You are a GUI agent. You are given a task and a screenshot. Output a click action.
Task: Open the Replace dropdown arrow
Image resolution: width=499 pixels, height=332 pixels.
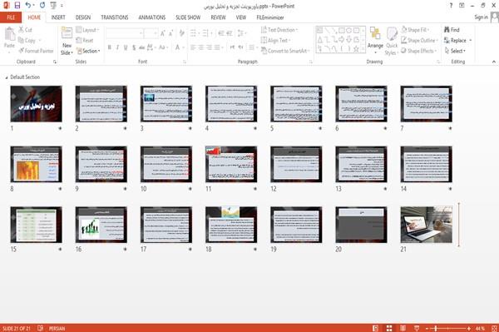click(471, 41)
